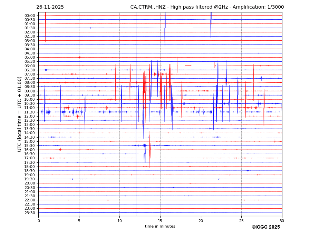The image size is (320, 240).
Task: Select the 18:30 time row label
Action: tap(30, 171)
